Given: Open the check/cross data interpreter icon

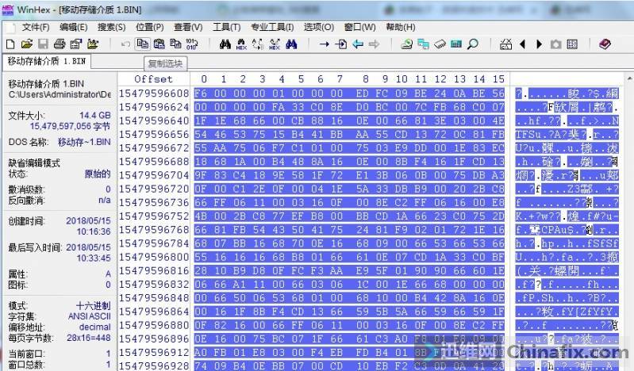Looking at the screenshot, I should 505,44.
